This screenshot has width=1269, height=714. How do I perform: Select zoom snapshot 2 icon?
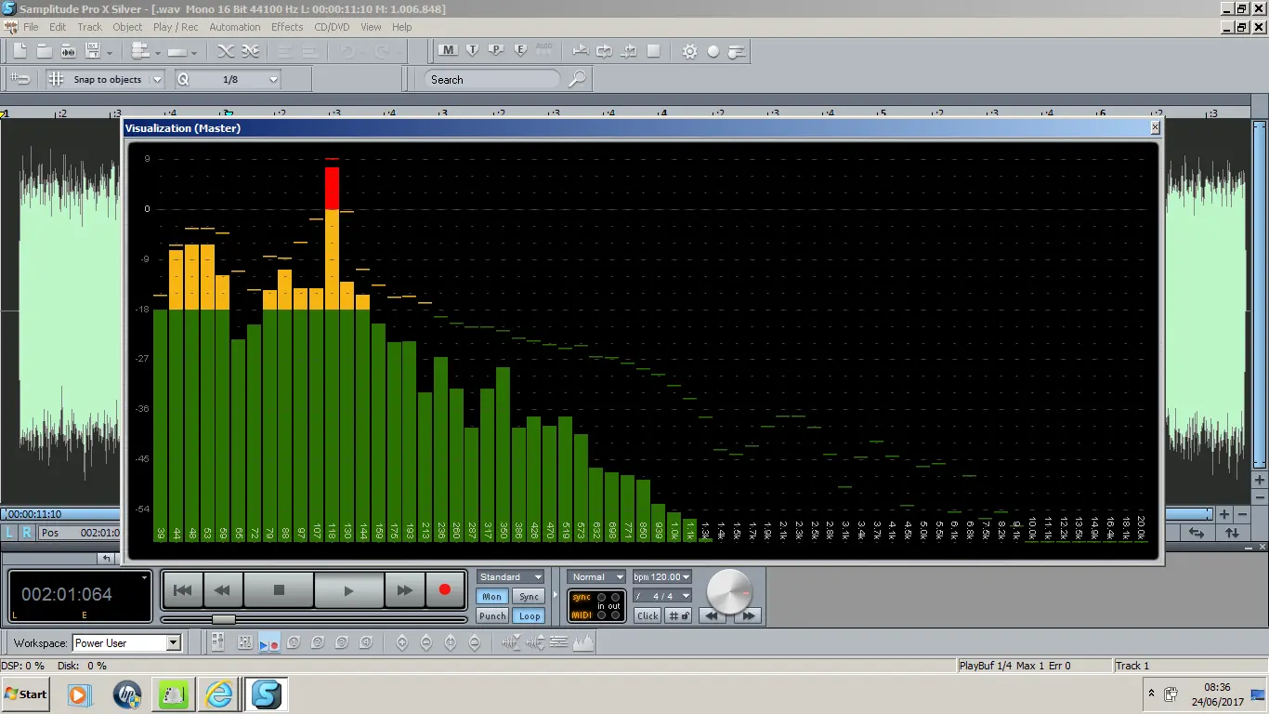pyautogui.click(x=318, y=641)
